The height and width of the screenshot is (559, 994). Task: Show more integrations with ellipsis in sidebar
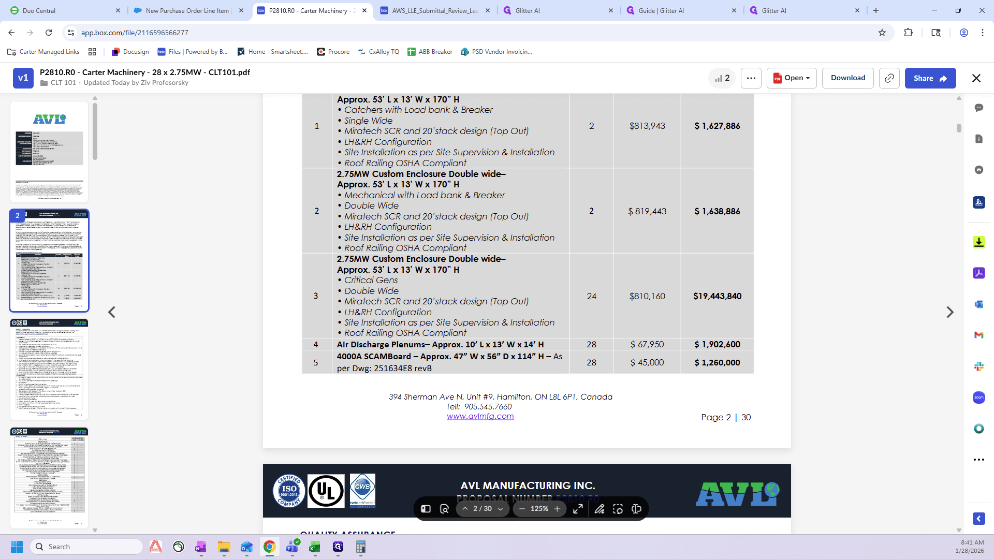(x=978, y=460)
